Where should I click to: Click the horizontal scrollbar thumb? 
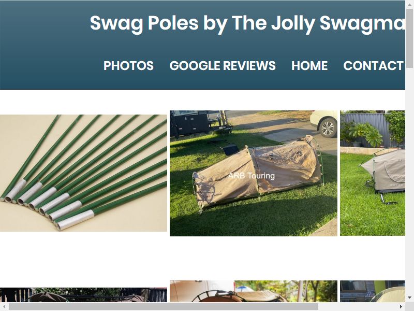[164, 306]
